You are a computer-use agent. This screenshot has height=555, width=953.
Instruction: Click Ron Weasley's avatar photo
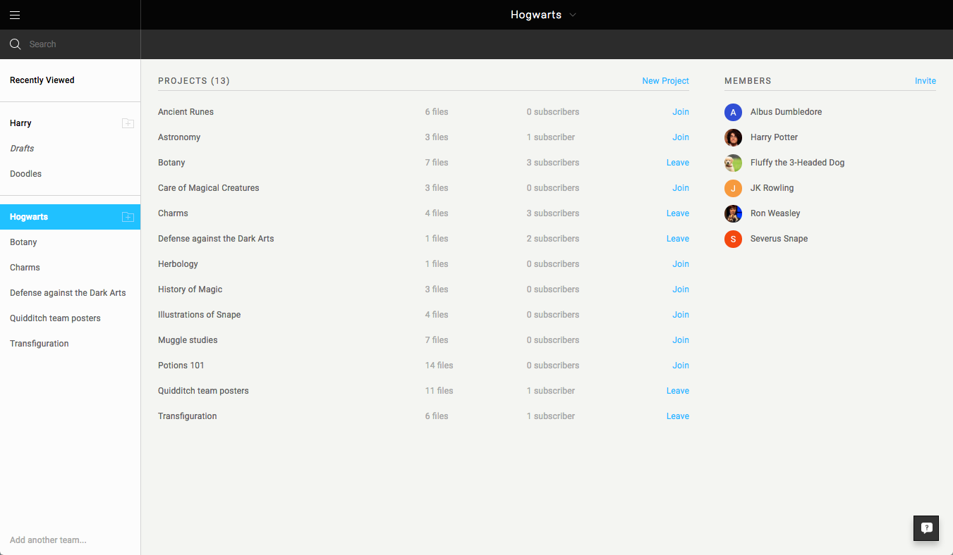point(733,213)
